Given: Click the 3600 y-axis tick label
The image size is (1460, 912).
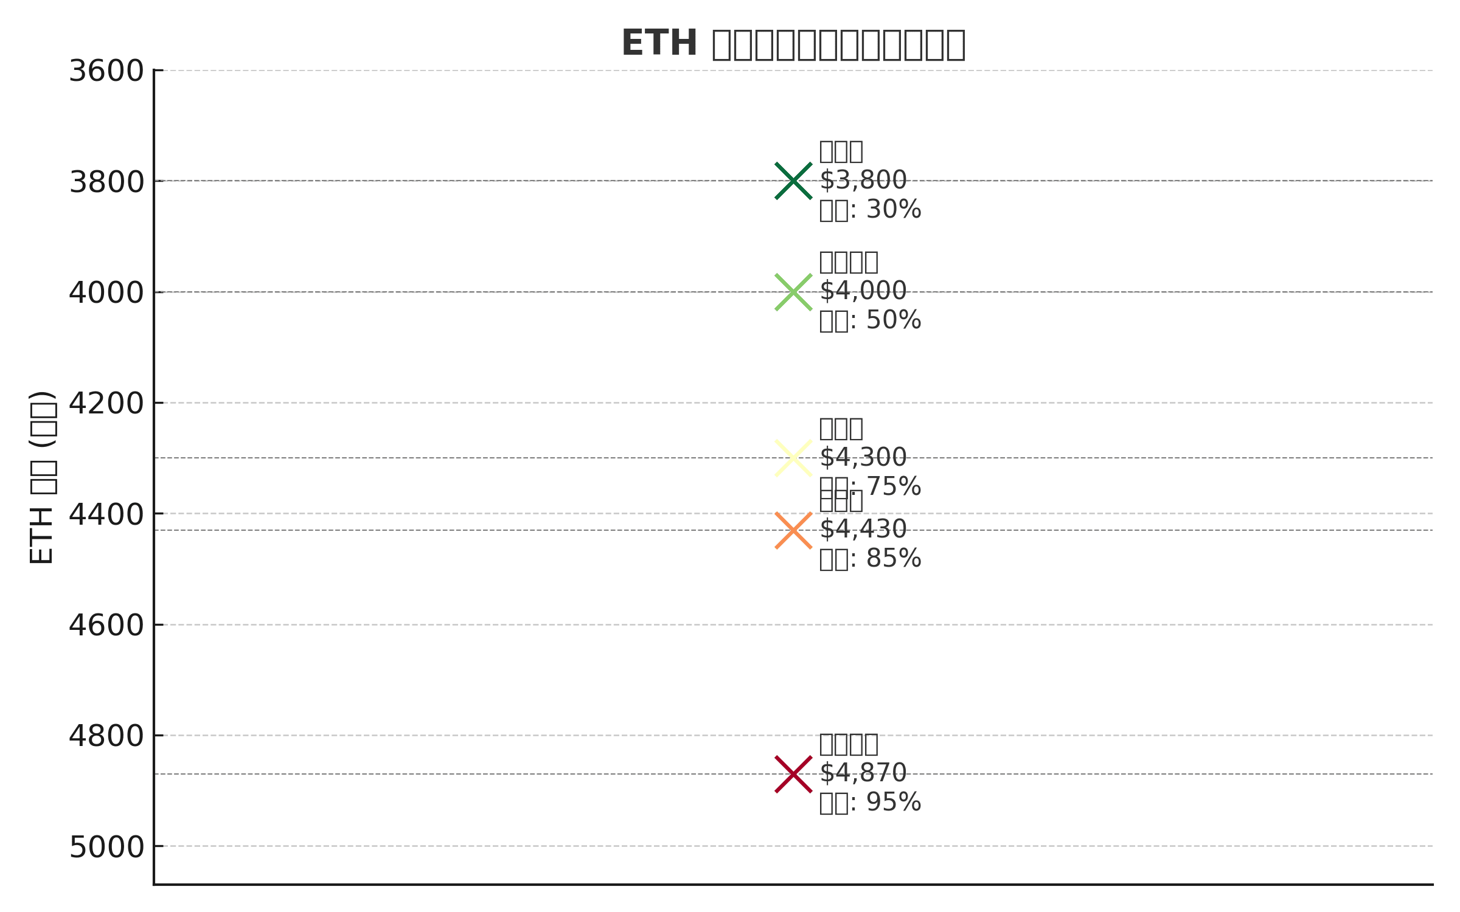Looking at the screenshot, I should [x=106, y=71].
